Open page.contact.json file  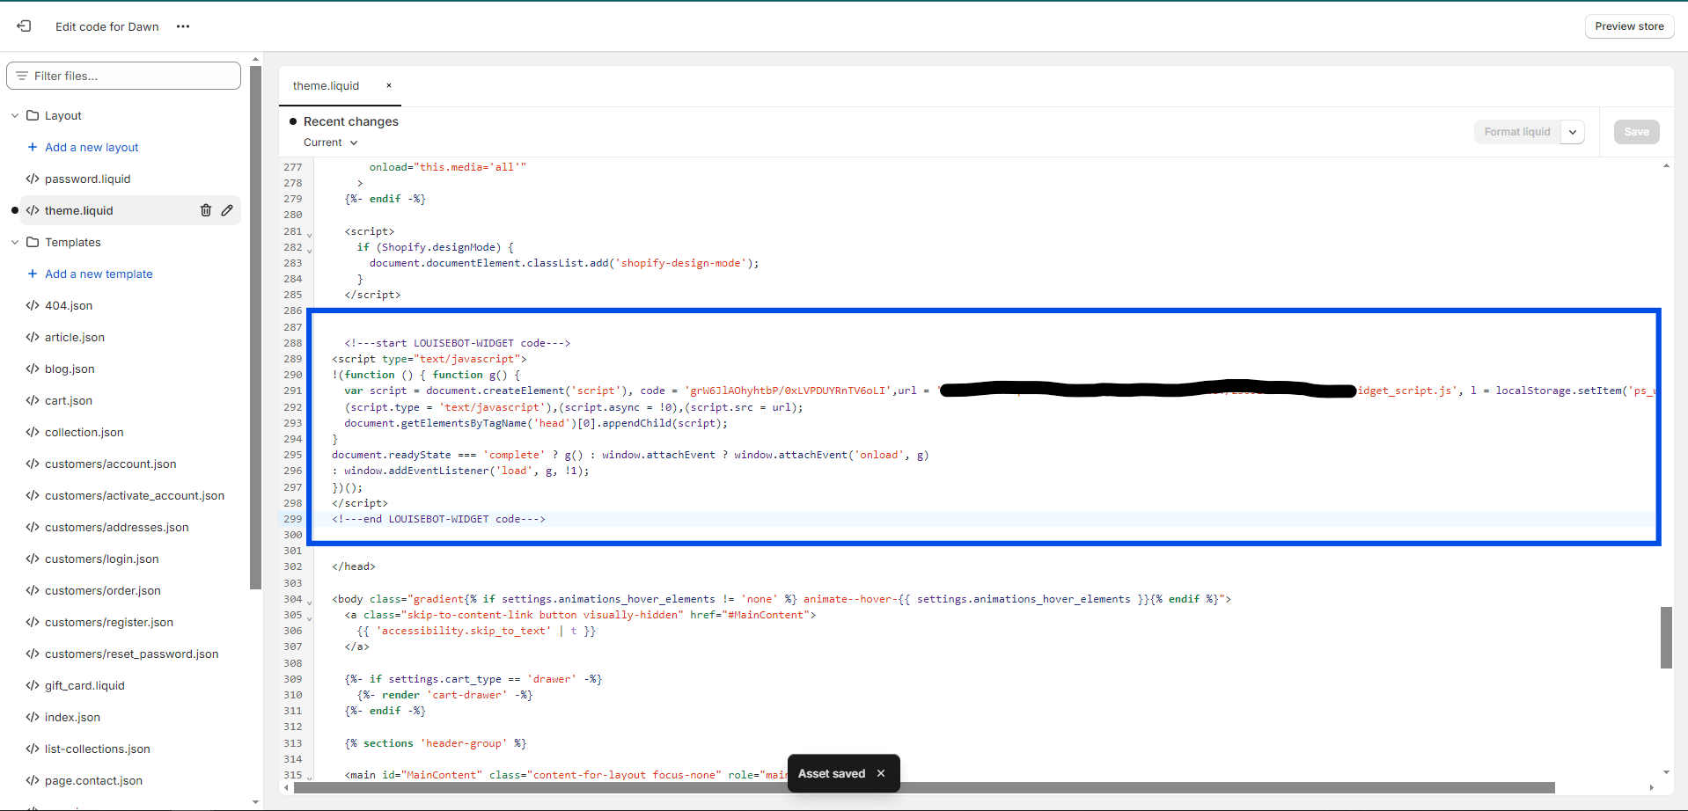tap(93, 780)
